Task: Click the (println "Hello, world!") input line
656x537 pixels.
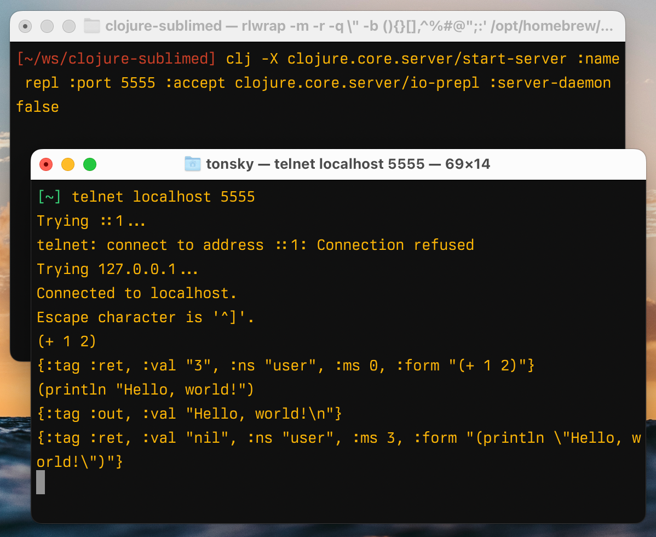Action: pyautogui.click(x=145, y=390)
